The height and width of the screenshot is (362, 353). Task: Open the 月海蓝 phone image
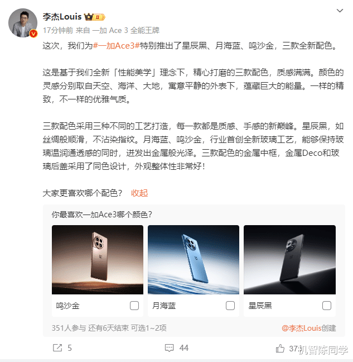(194, 260)
